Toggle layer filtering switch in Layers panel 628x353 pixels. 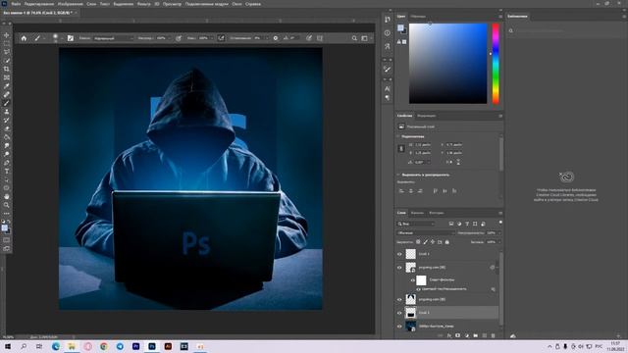click(x=500, y=223)
